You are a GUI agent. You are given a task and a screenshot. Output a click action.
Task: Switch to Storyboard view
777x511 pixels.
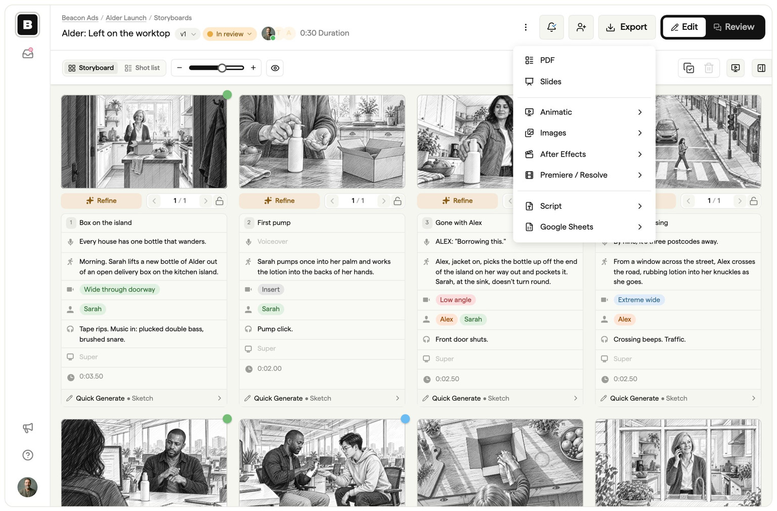pyautogui.click(x=92, y=68)
